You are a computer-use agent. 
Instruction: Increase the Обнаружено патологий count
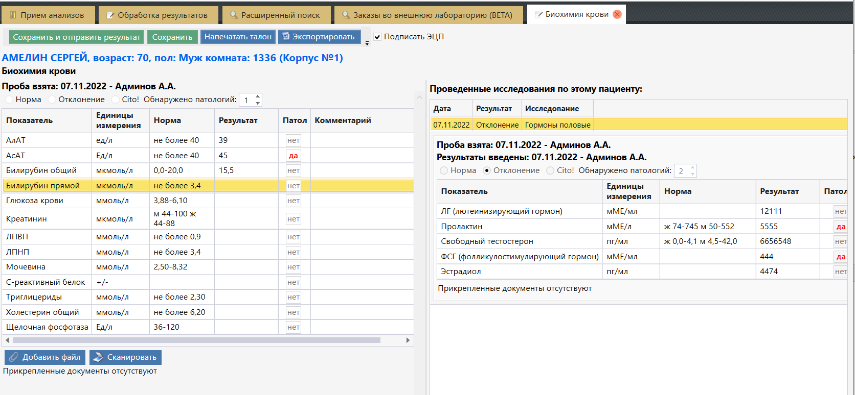tap(258, 96)
